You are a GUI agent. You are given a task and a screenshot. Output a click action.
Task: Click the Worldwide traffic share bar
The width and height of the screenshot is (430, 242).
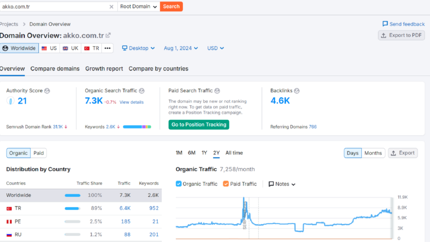tap(73, 195)
